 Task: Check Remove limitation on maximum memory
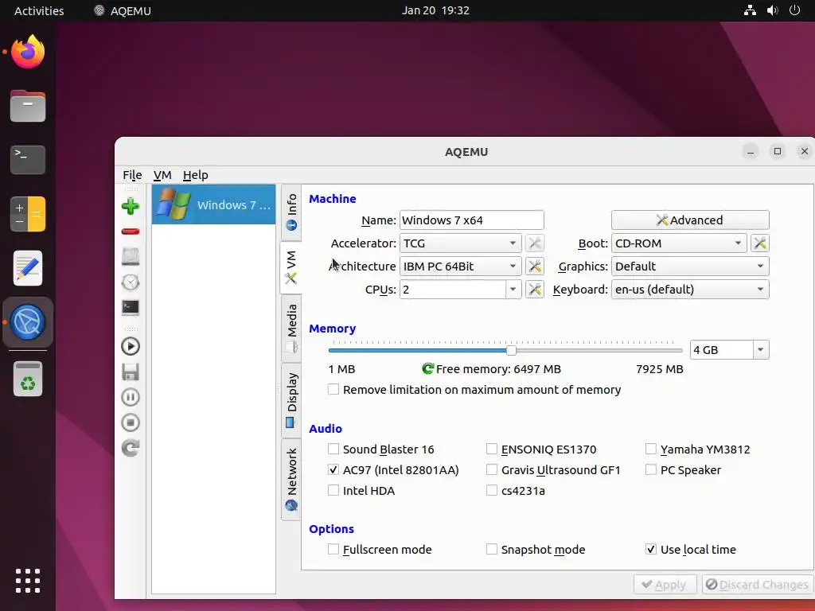click(333, 389)
